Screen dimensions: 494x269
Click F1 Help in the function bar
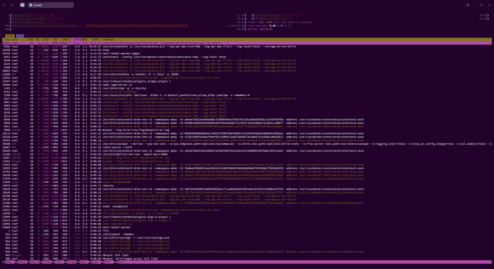point(8,262)
